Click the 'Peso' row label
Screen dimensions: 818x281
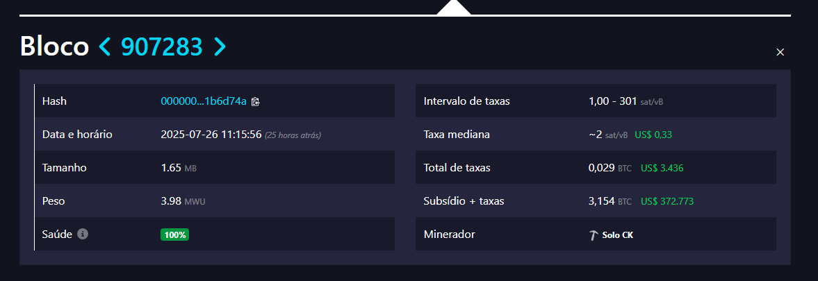54,201
